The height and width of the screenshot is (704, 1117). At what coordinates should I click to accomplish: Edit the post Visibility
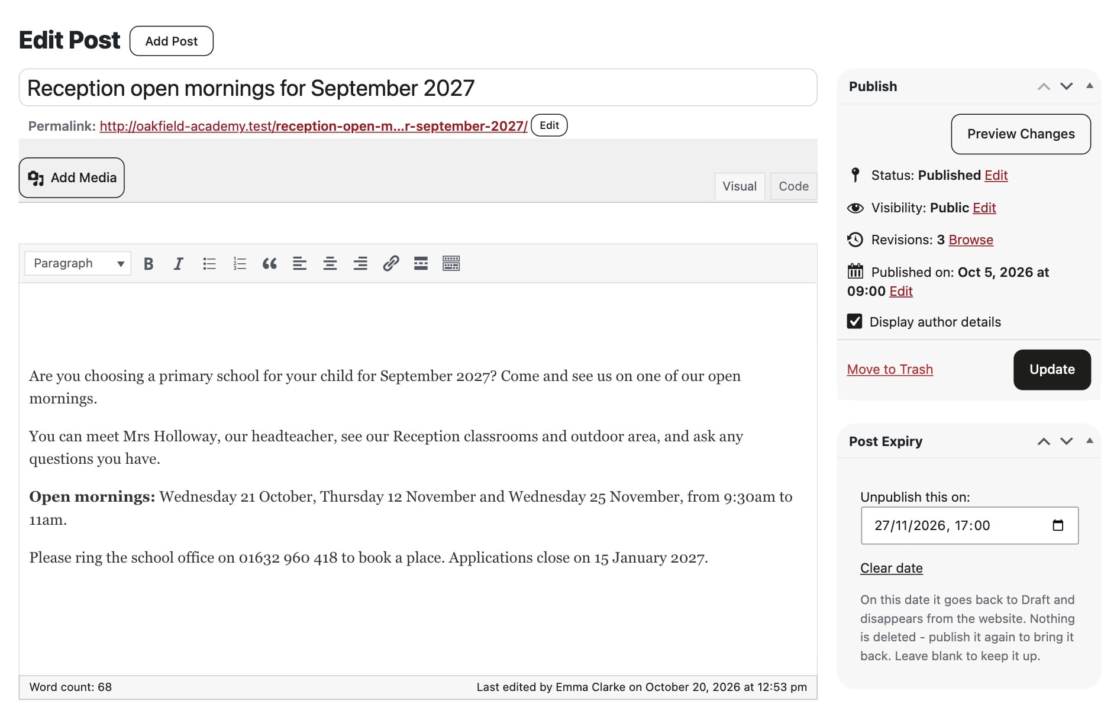tap(984, 208)
